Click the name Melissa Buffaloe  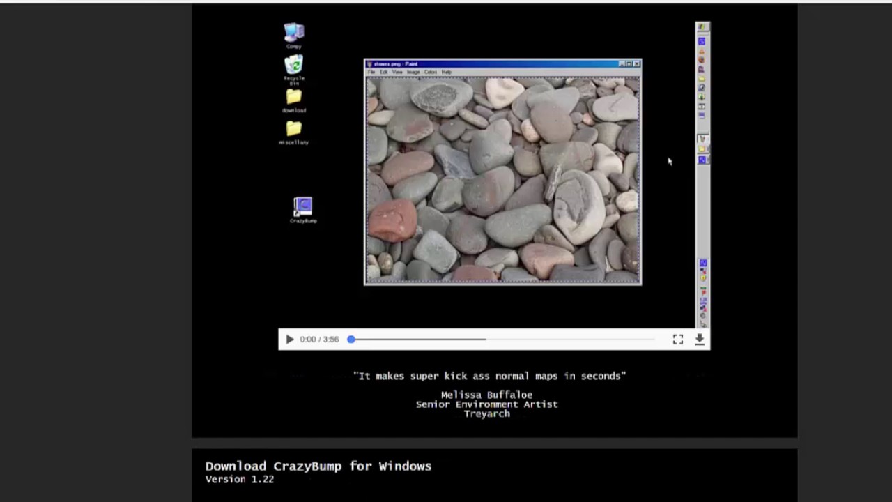[486, 395]
